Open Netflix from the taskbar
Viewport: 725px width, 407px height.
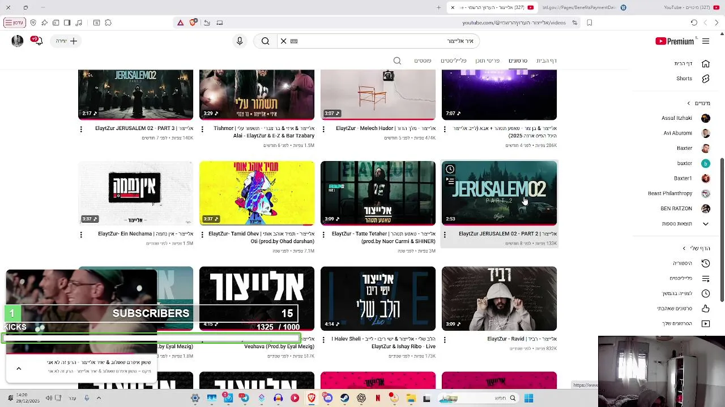[378, 399]
